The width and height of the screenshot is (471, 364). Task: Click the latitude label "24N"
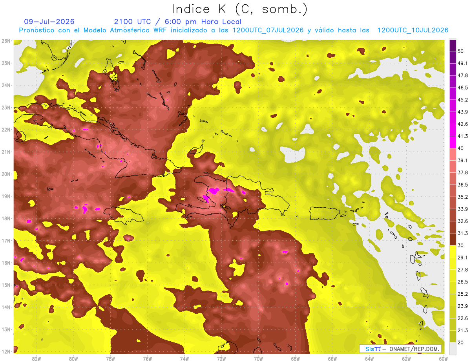tap(6, 85)
